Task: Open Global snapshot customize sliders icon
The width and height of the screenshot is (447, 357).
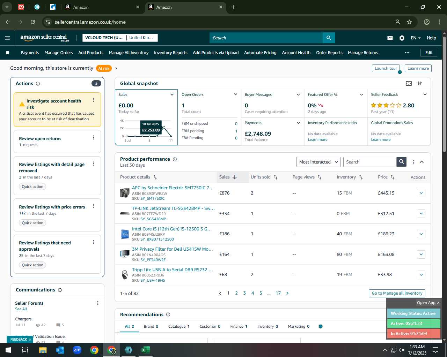Action: tap(420, 83)
